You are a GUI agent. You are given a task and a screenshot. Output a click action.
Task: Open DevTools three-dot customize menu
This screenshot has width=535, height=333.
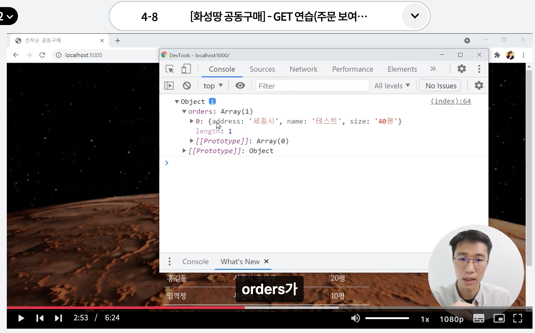479,69
